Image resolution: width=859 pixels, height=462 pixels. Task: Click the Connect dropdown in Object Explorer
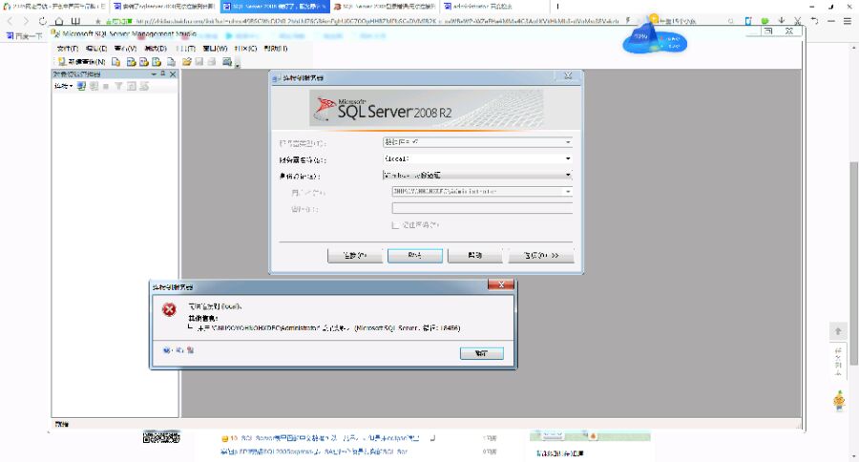pyautogui.click(x=63, y=86)
